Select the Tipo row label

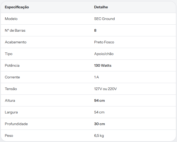coord(9,54)
